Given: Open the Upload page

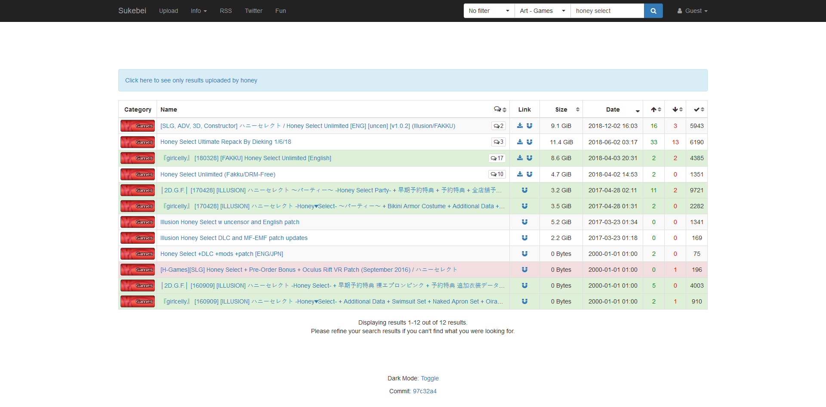Looking at the screenshot, I should pos(169,11).
